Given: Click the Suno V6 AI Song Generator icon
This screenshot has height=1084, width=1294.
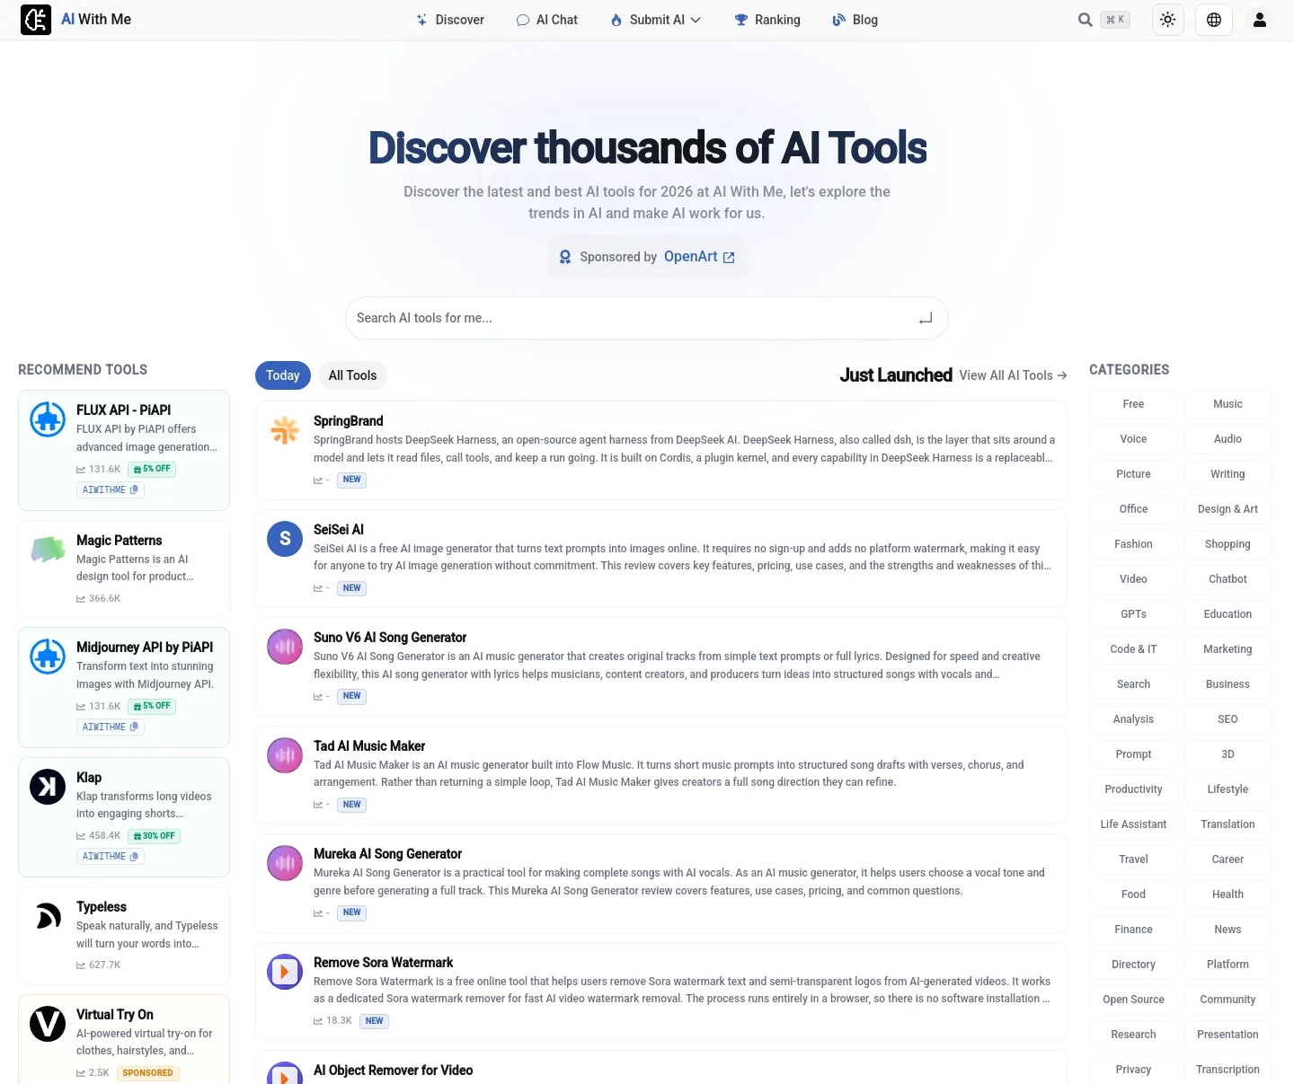Looking at the screenshot, I should tap(285, 647).
